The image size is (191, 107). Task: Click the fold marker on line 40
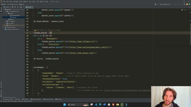pyautogui.click(x=33, y=70)
